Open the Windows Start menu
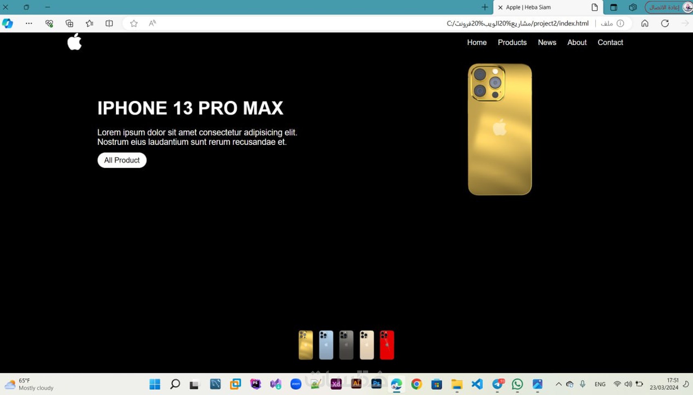The image size is (693, 395). (155, 384)
